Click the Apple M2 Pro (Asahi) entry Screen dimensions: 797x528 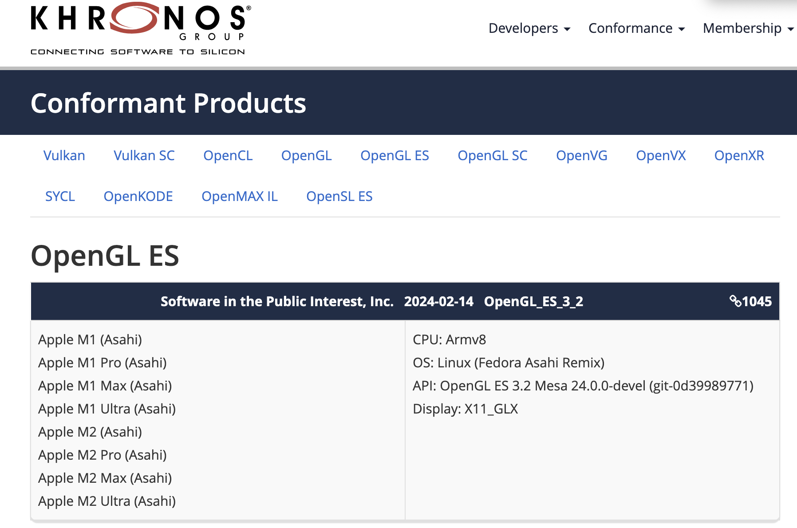[x=103, y=455]
